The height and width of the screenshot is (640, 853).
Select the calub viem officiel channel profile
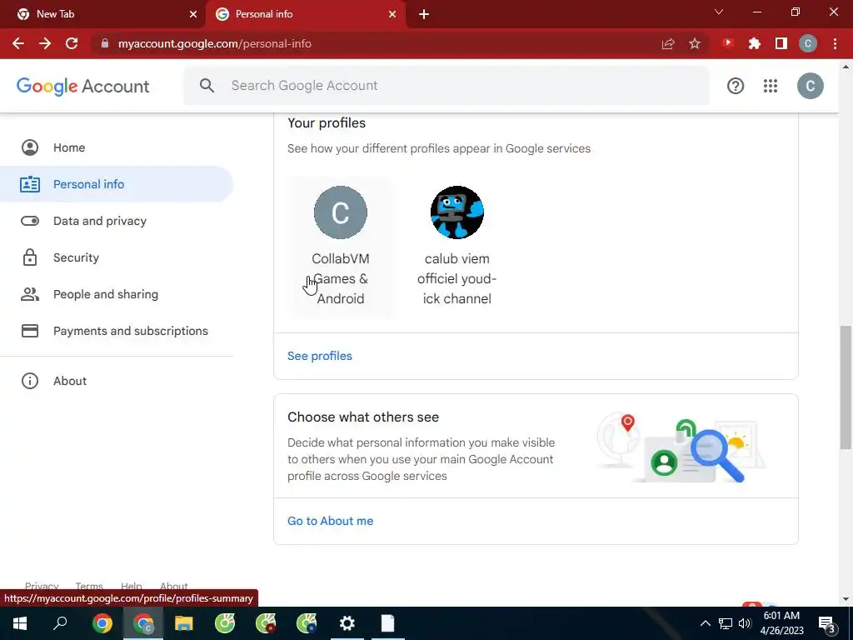point(457,247)
